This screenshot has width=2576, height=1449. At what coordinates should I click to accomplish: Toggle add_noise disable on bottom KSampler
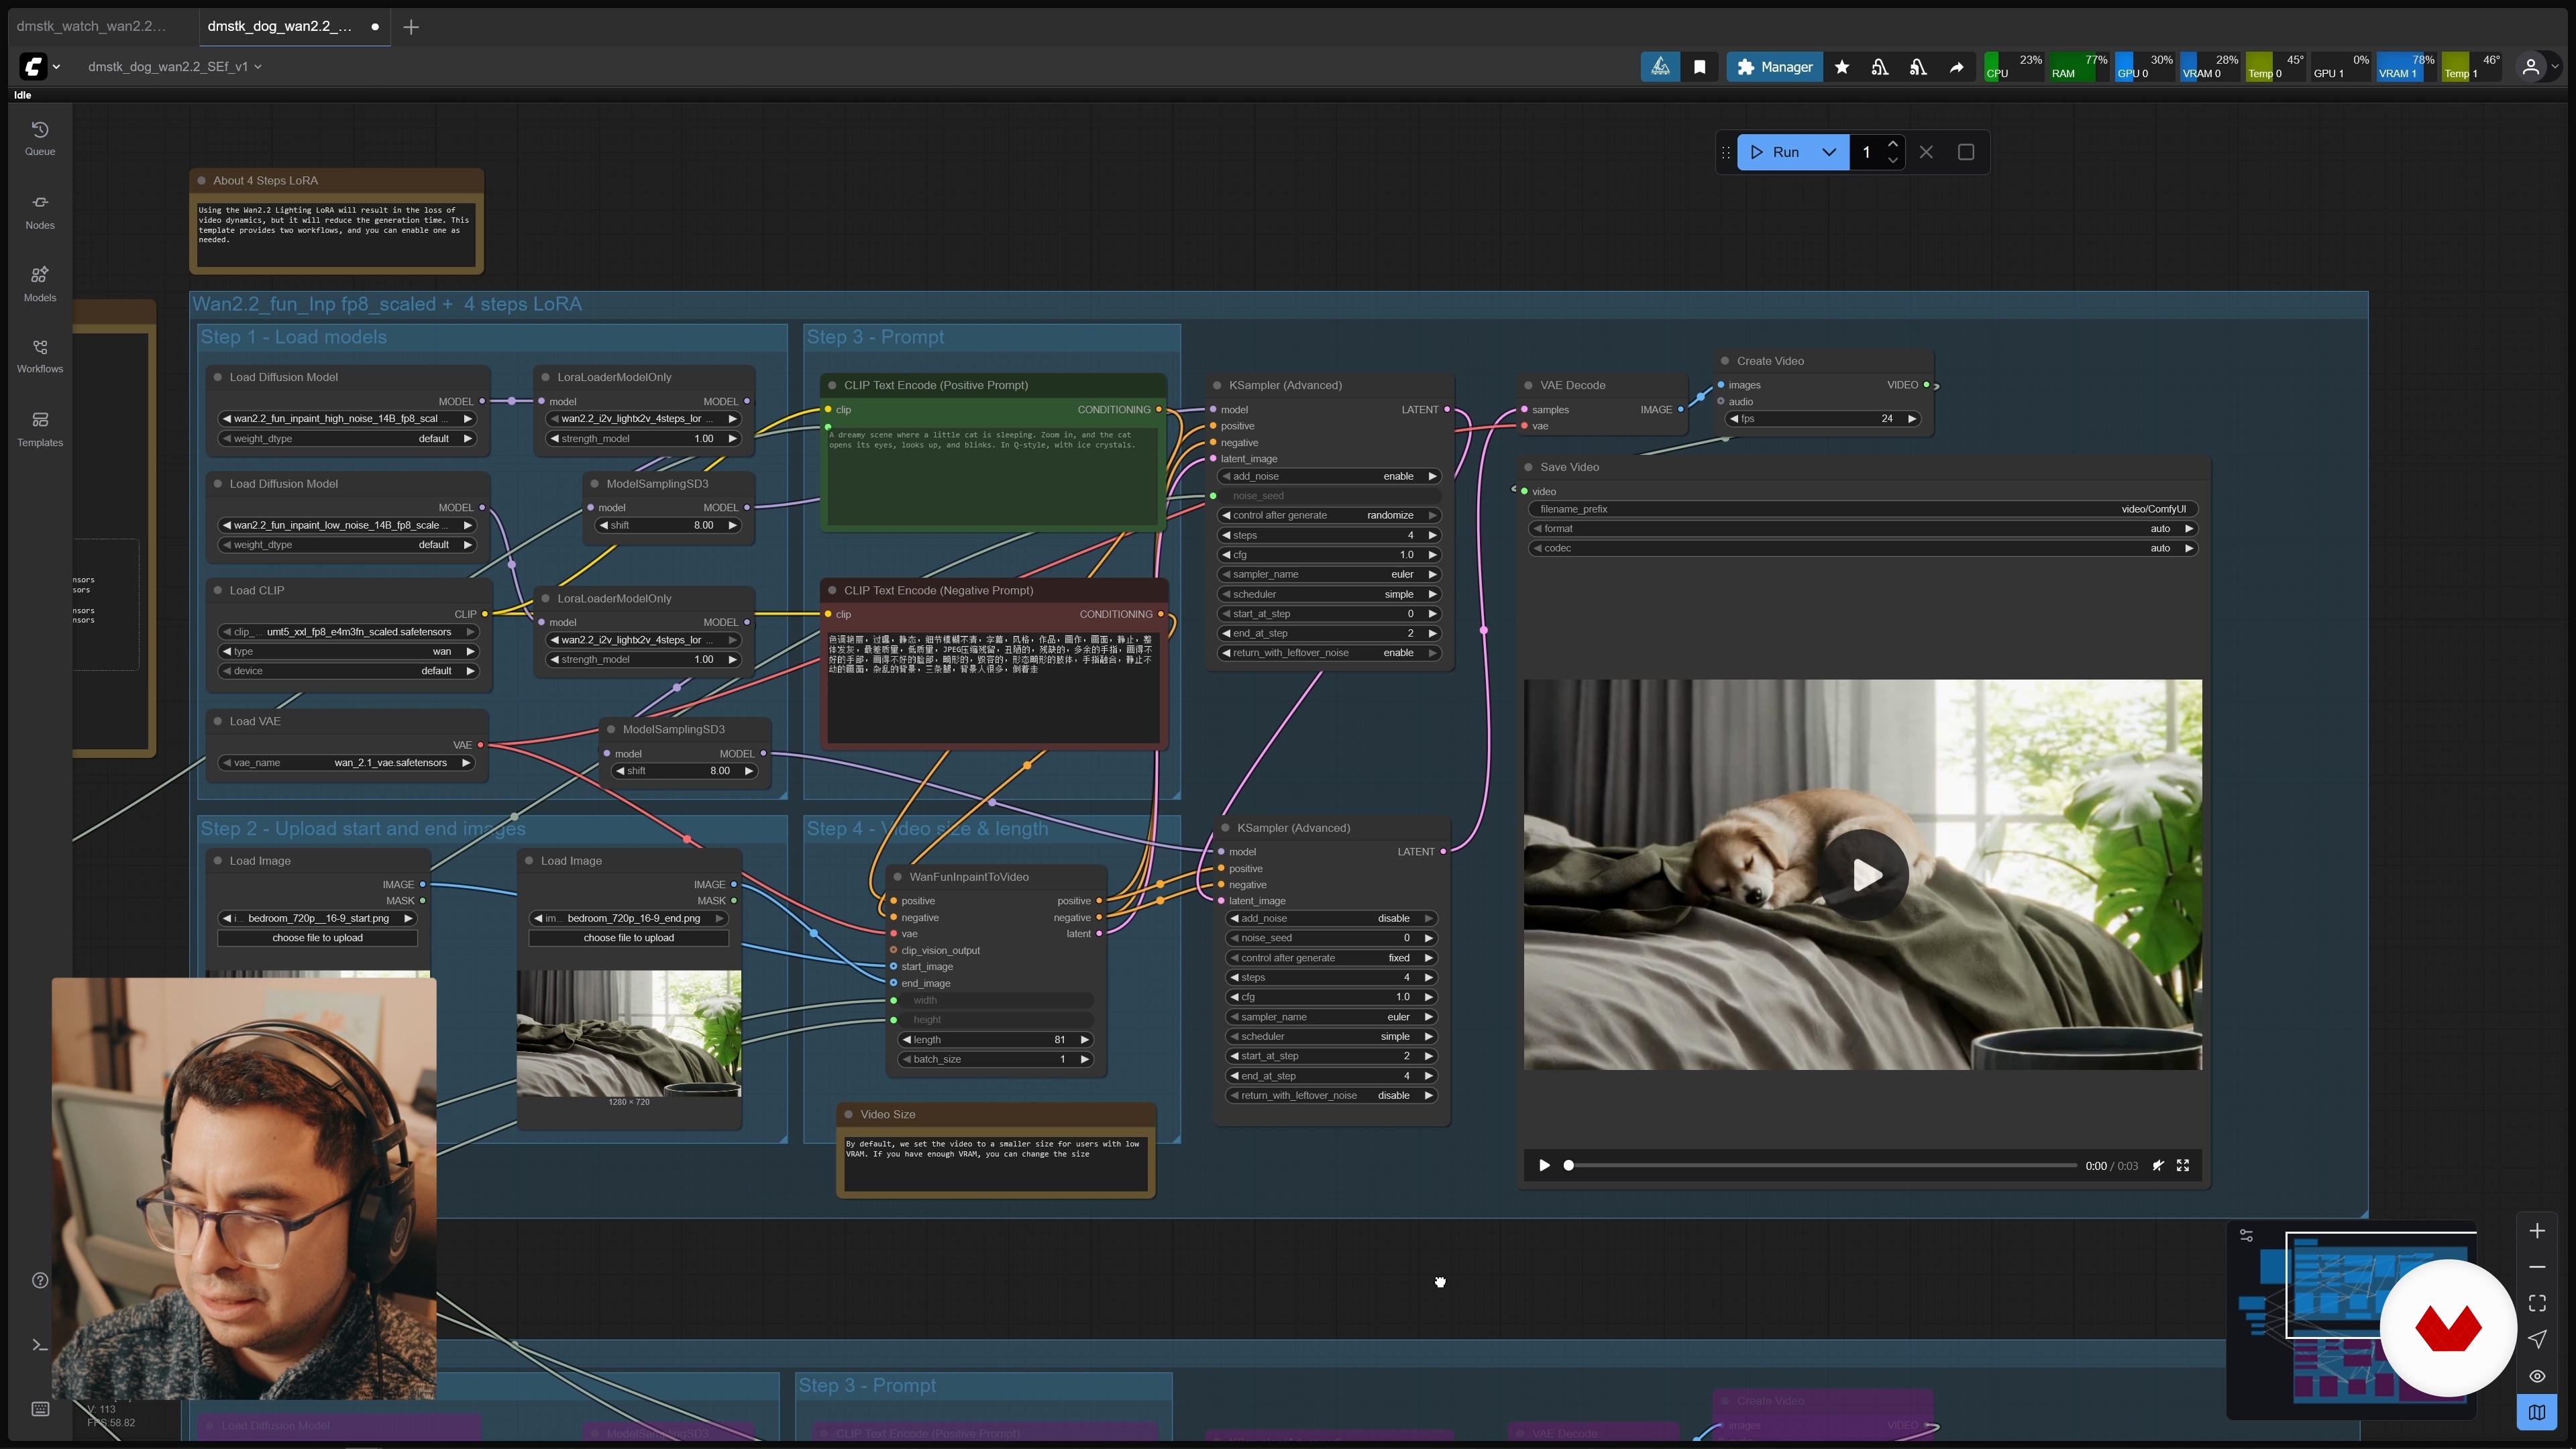coord(1332,918)
